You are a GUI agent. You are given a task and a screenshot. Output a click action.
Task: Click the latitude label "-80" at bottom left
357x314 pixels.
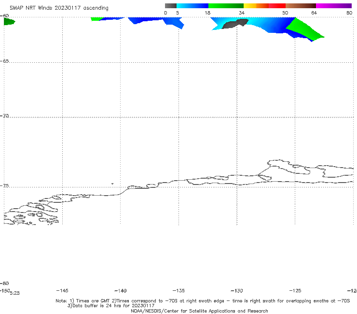click(4, 283)
